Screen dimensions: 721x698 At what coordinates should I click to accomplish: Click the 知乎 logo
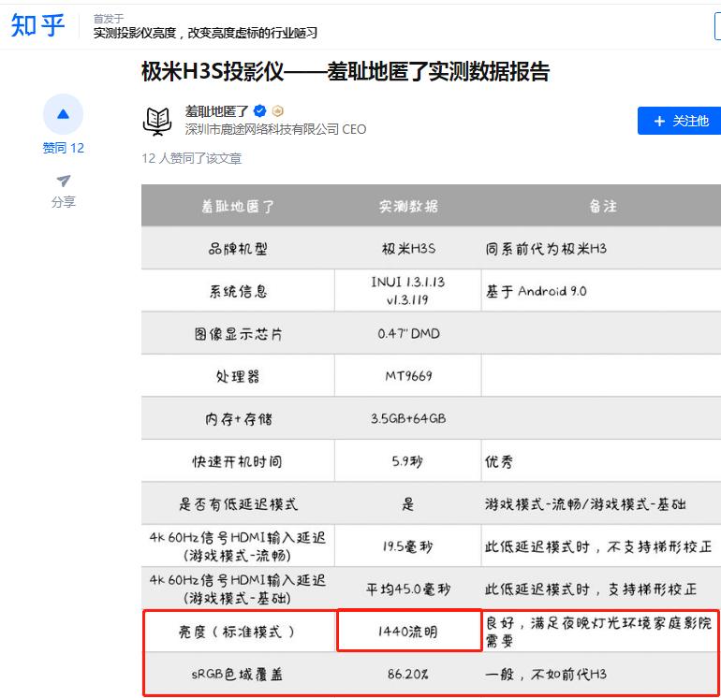pyautogui.click(x=37, y=25)
